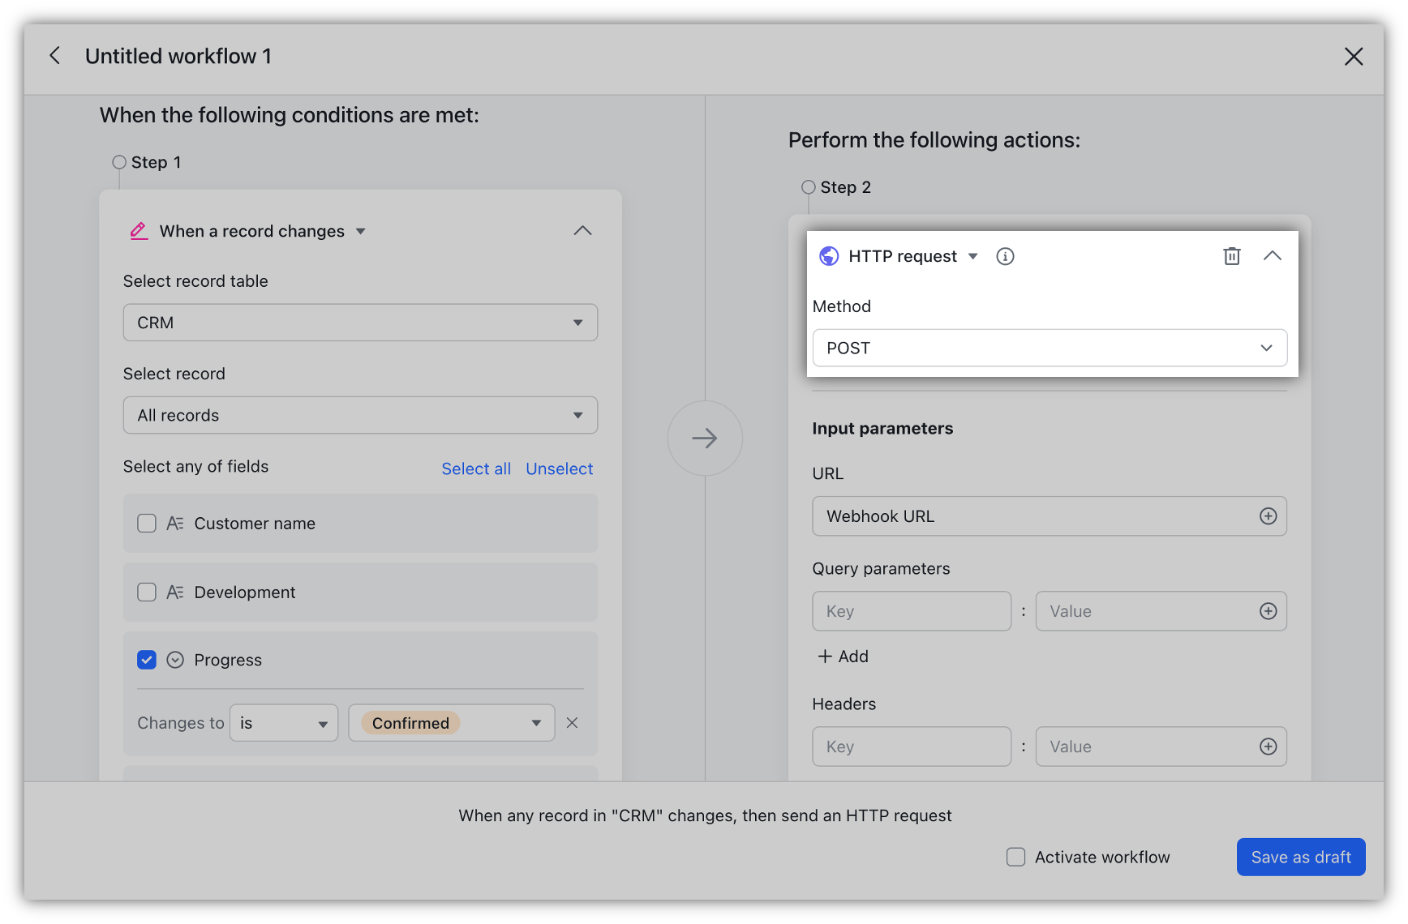
Task: Enable Activate workflow
Action: (1015, 857)
